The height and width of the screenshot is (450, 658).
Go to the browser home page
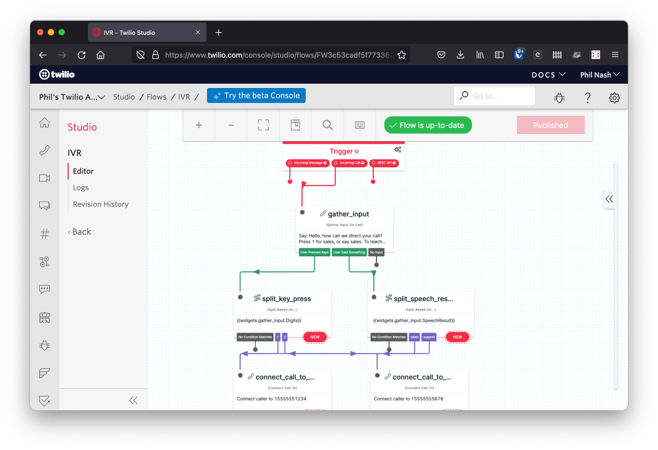pyautogui.click(x=100, y=55)
